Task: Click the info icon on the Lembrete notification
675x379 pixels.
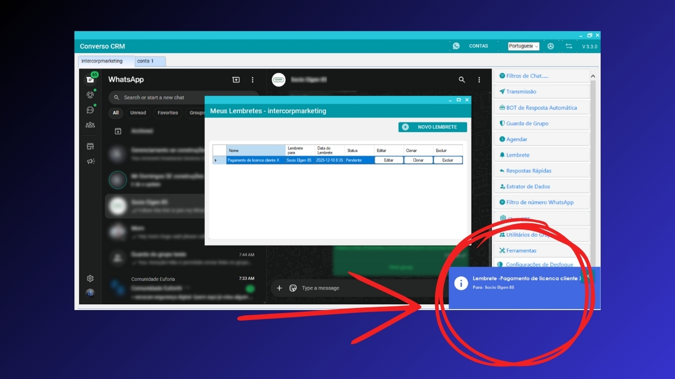Action: (461, 283)
